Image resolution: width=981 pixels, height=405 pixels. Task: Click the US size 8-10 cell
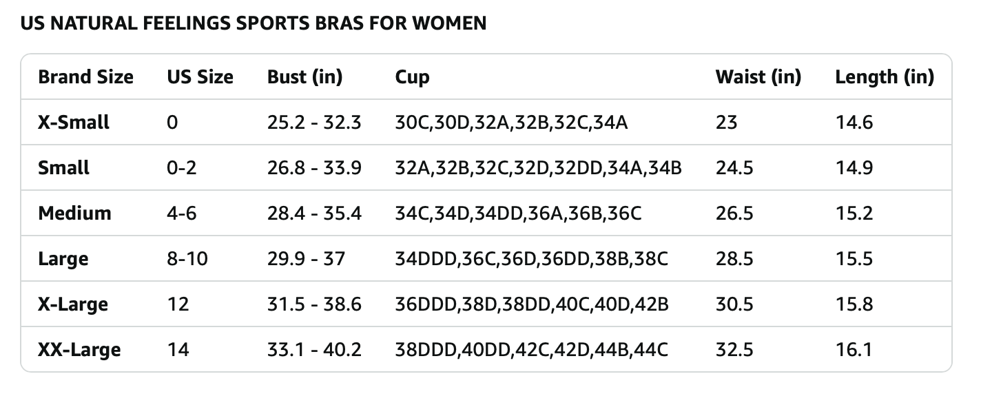point(187,259)
